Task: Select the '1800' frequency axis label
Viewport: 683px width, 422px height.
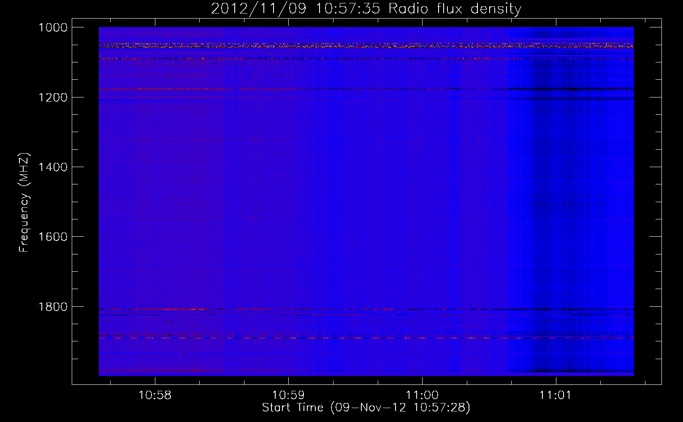Action: [x=53, y=307]
